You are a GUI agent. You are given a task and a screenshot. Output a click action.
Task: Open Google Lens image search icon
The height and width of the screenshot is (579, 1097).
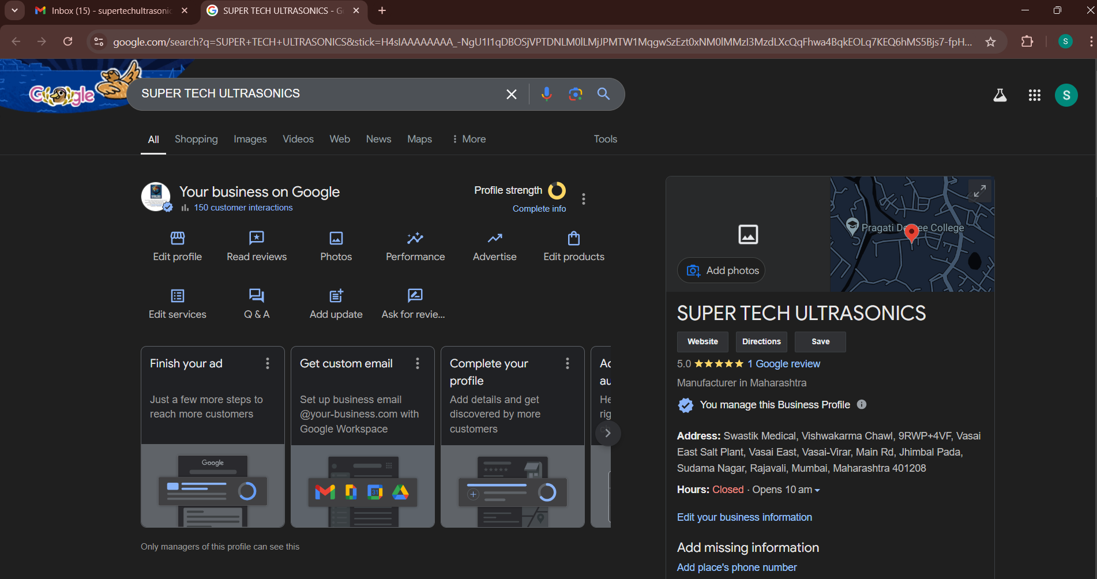tap(575, 94)
